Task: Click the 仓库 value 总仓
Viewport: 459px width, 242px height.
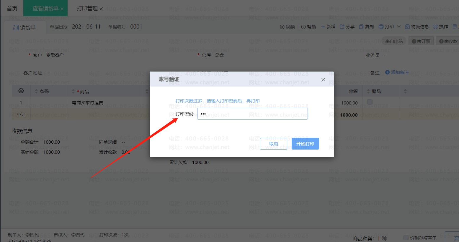Action: 219,55
